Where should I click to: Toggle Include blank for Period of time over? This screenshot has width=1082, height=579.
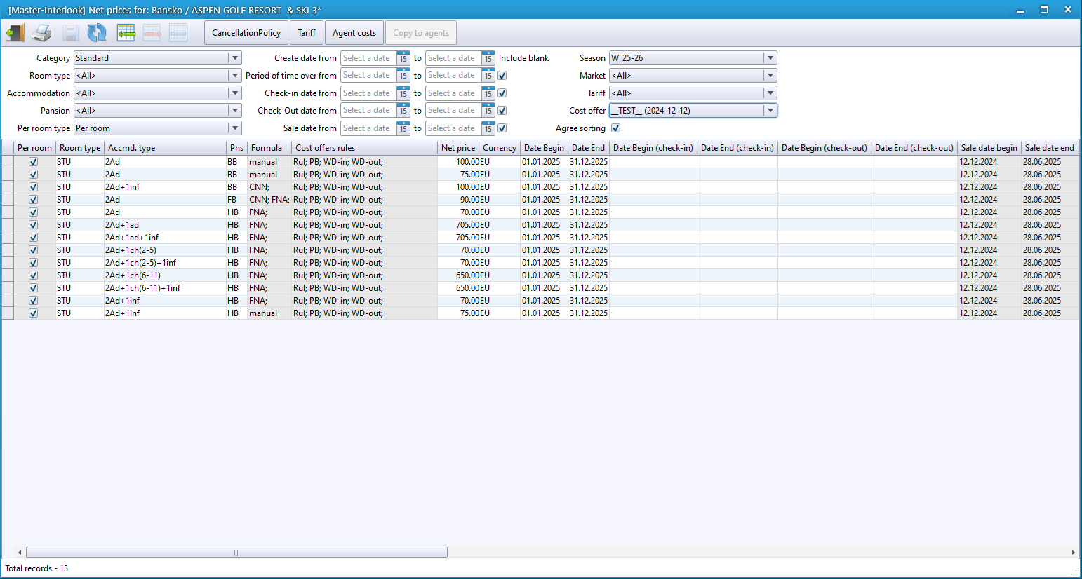[x=502, y=76]
